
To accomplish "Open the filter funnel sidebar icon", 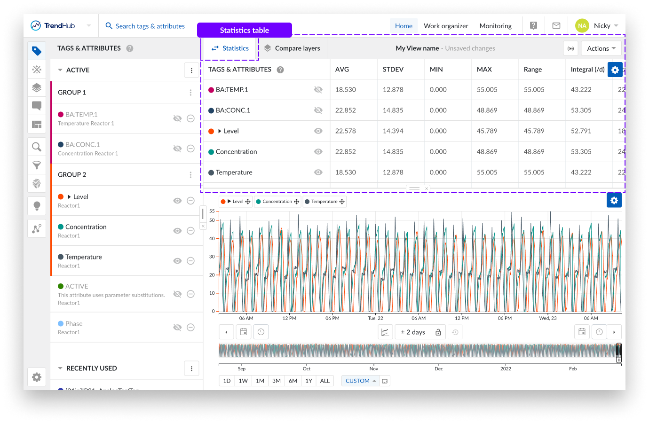I will (37, 165).
